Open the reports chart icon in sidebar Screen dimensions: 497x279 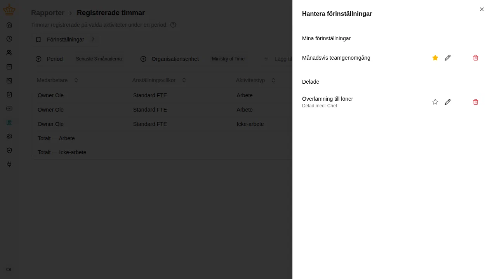(x=9, y=122)
